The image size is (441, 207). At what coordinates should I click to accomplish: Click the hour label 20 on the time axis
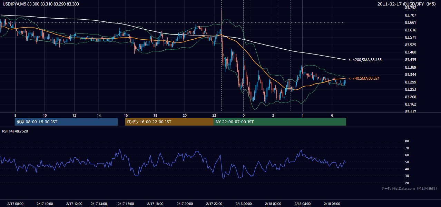tap(185, 115)
